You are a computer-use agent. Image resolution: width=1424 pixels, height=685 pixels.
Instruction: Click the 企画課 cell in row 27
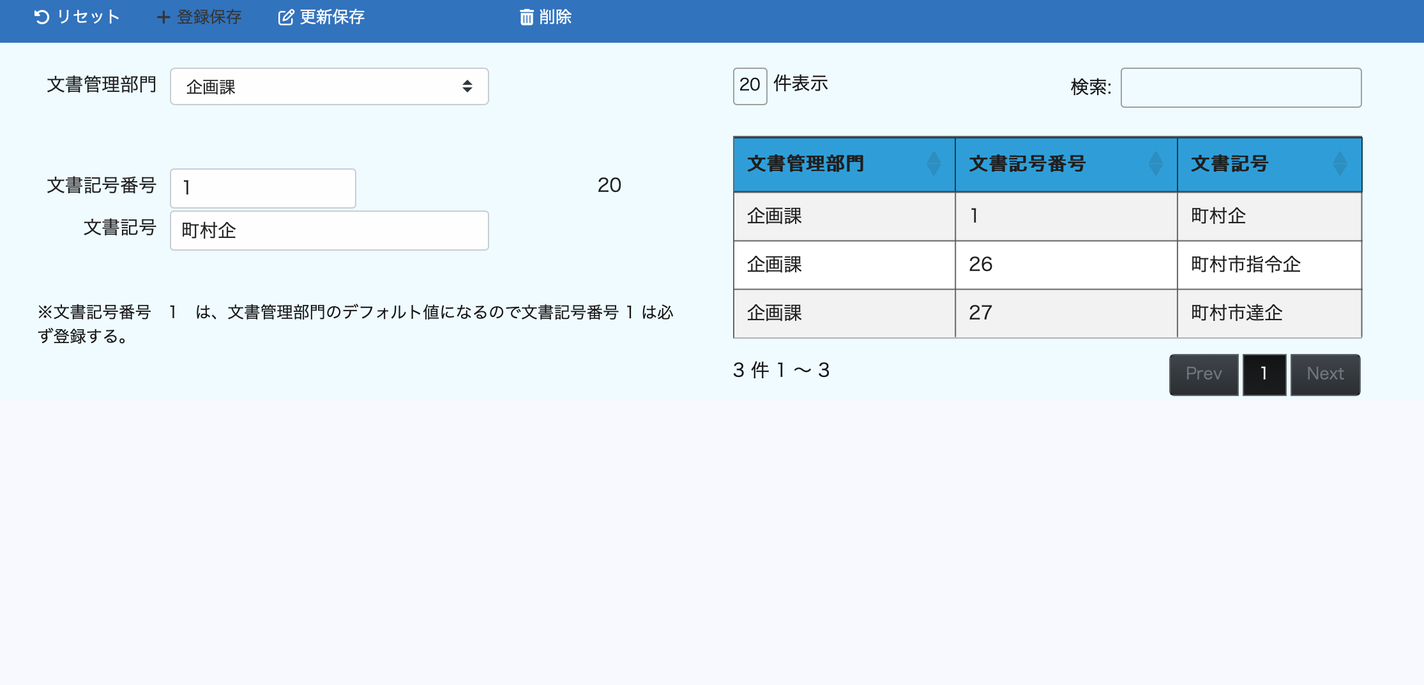click(774, 313)
